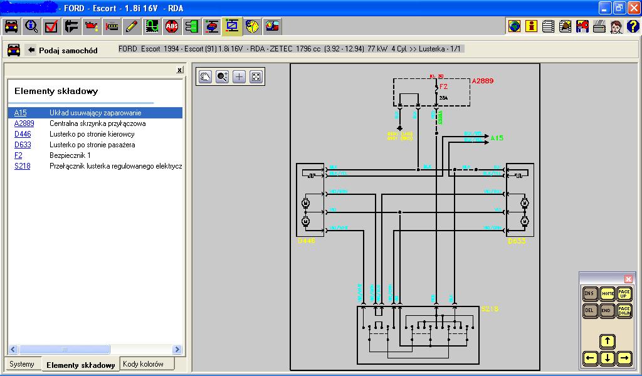This screenshot has height=376, width=642.
Task: Click right arrow of component list scrollbar
Action: point(177,350)
